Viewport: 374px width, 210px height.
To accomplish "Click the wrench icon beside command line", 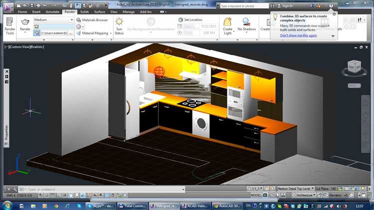I will click(14, 189).
